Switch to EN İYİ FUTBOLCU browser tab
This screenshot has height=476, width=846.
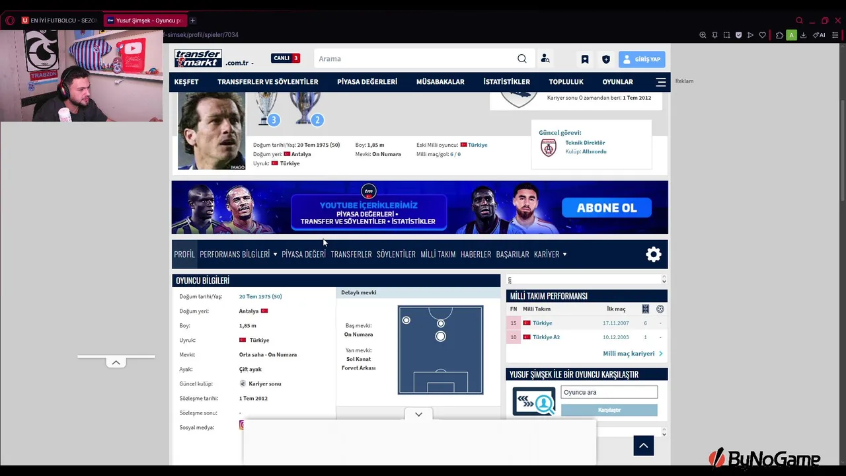(61, 20)
